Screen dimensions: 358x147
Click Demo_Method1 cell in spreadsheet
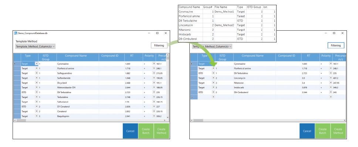click(225, 11)
